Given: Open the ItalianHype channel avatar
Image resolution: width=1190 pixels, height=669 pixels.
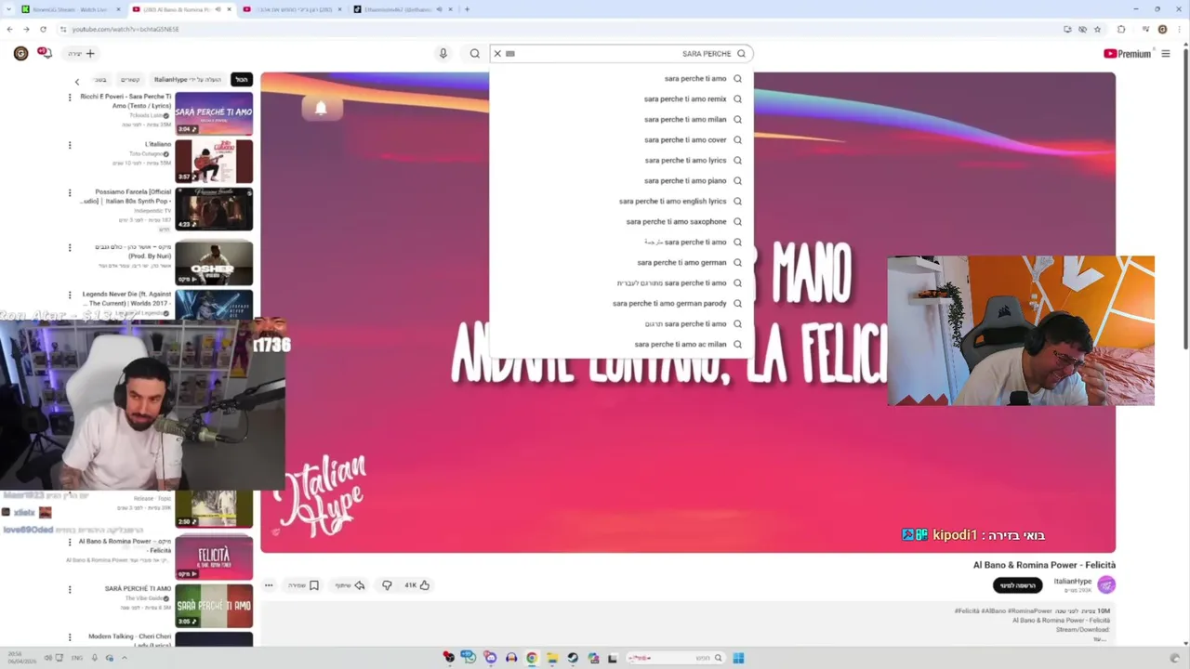Looking at the screenshot, I should click(x=1105, y=584).
